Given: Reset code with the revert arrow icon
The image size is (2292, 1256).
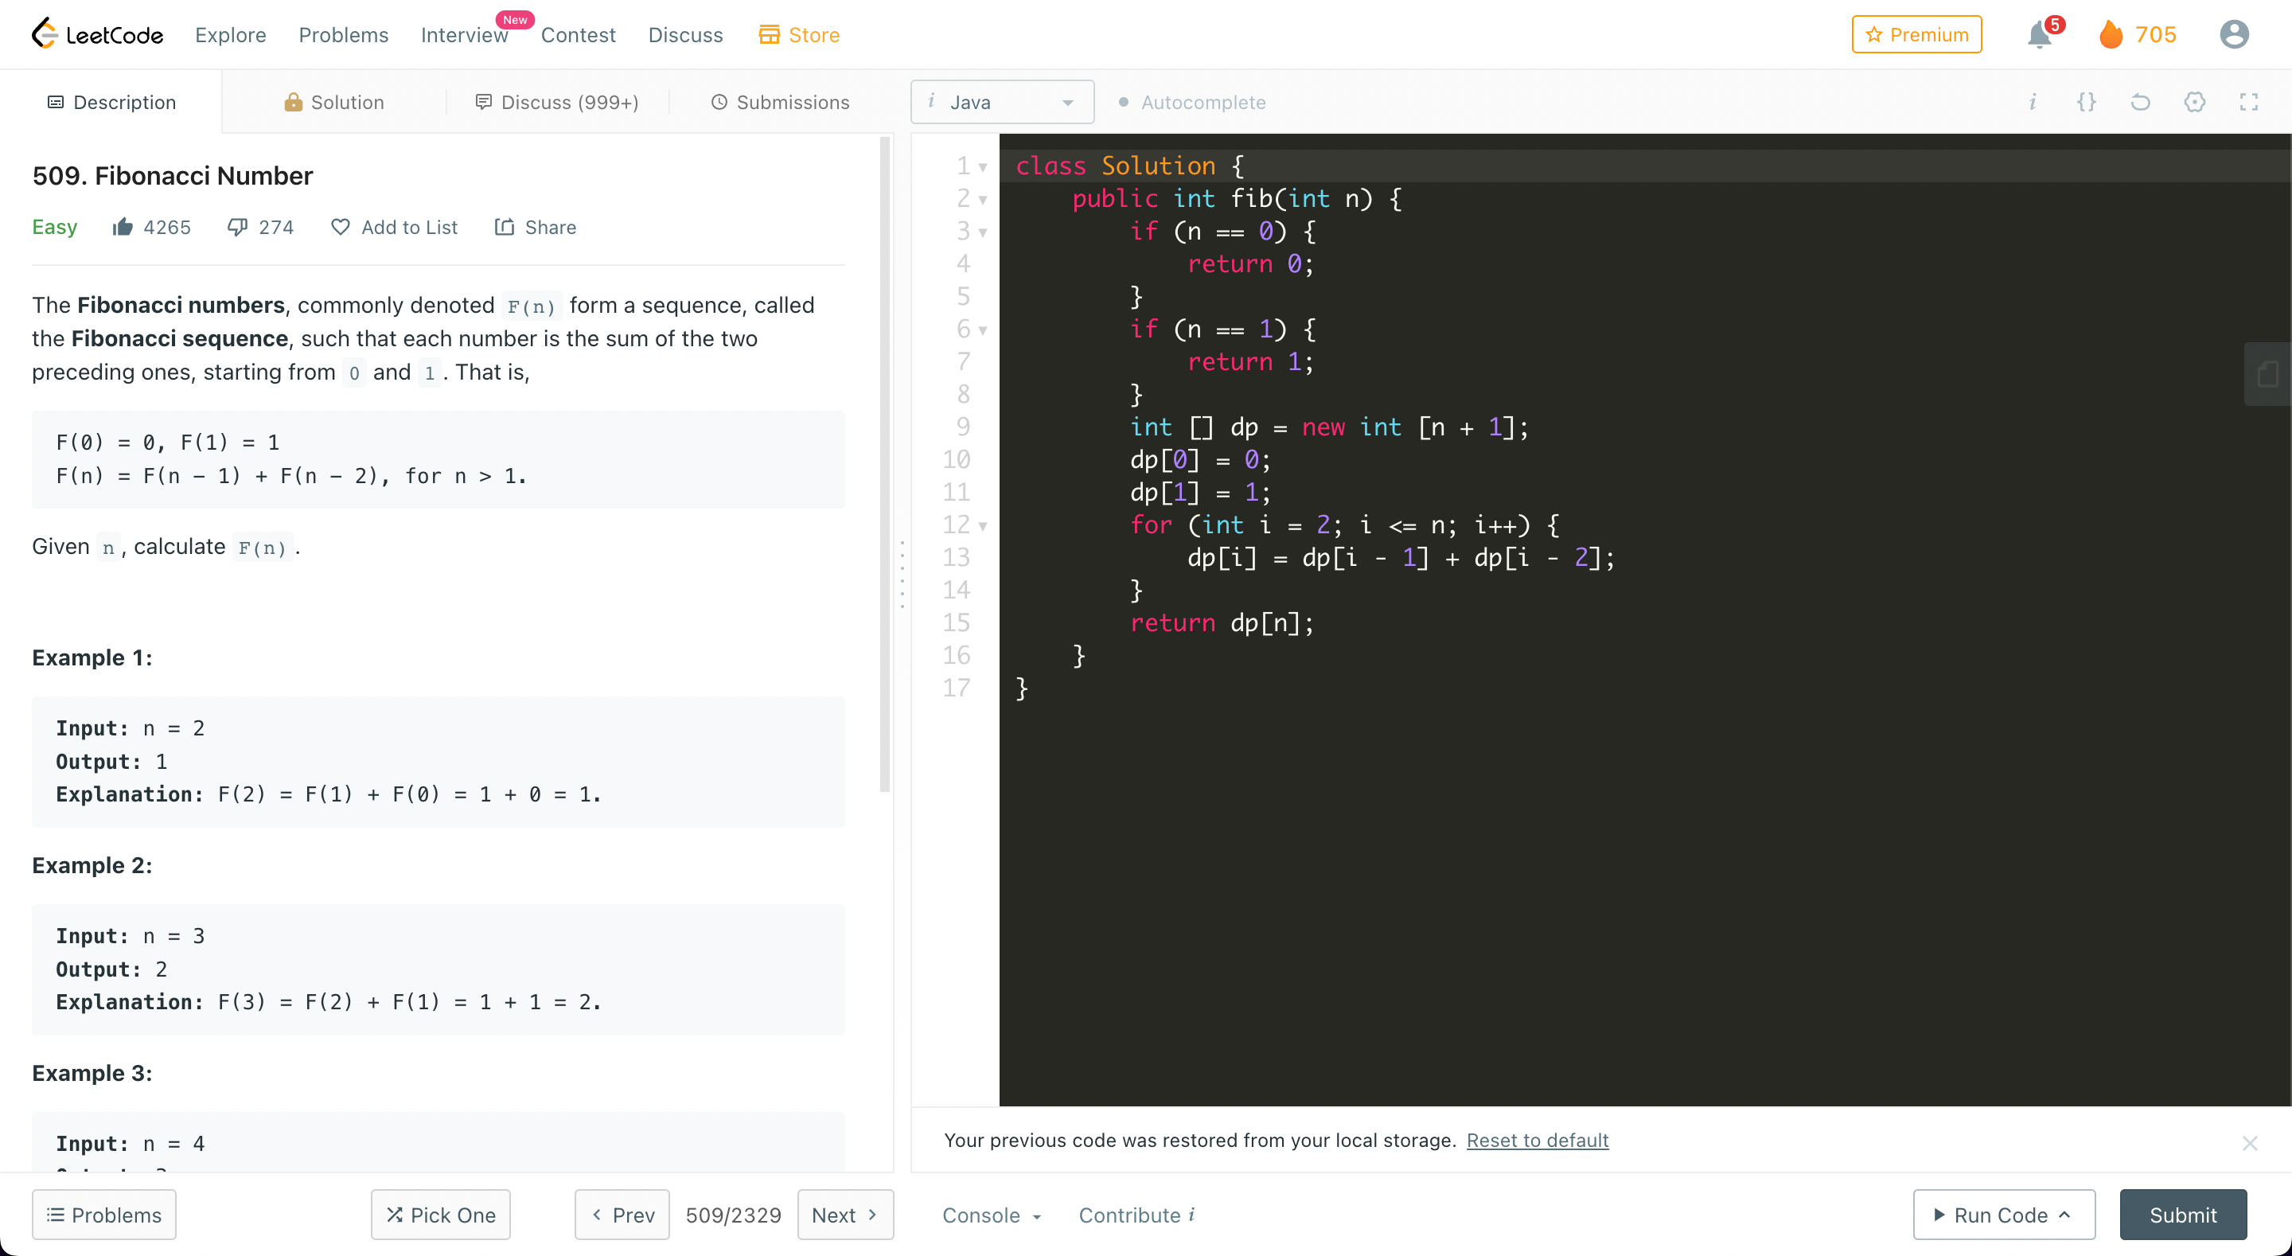Looking at the screenshot, I should coord(2141,103).
